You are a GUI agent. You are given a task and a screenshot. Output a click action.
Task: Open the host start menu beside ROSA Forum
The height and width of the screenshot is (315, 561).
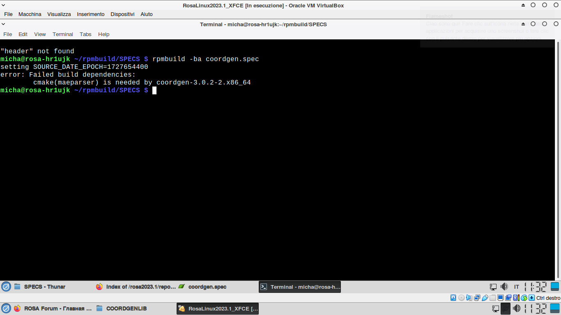click(x=6, y=308)
